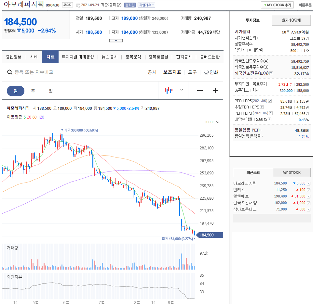Viewport: 313px width, 304px height.
Task: Select the 최근조회 tab
Action: click(253, 172)
